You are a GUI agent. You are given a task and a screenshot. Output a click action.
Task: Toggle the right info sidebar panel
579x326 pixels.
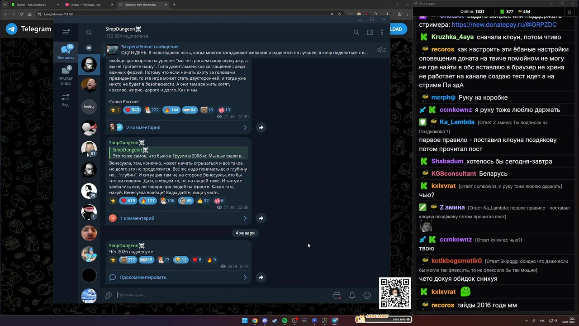[370, 32]
